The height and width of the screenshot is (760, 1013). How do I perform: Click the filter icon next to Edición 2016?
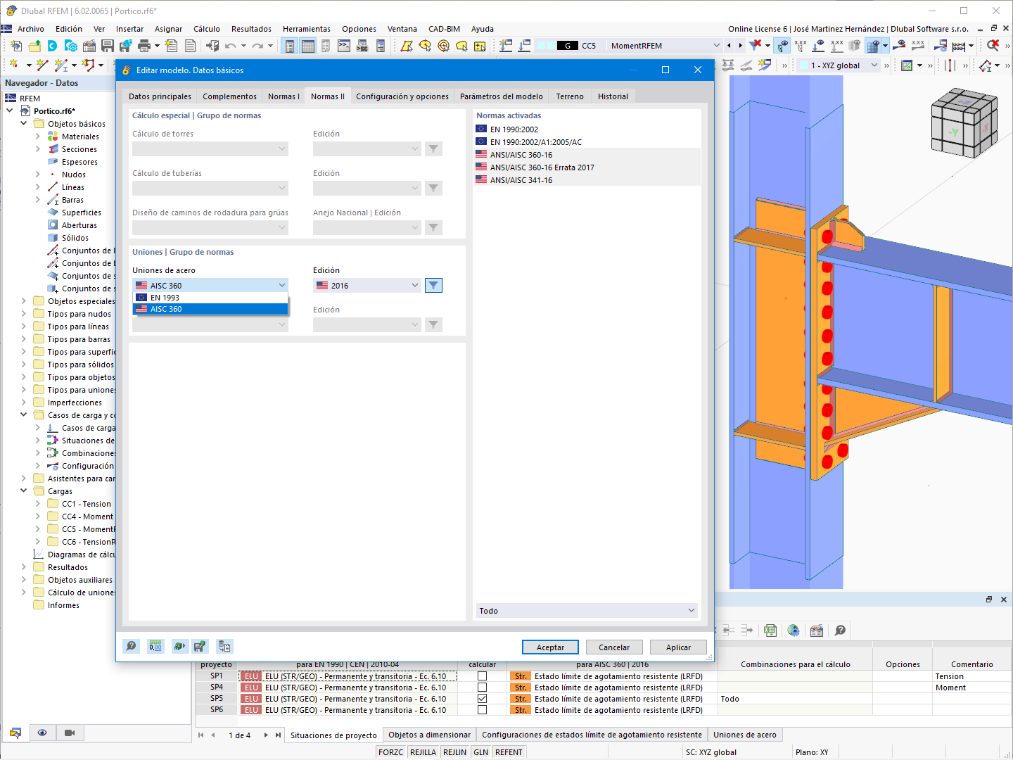(x=433, y=285)
